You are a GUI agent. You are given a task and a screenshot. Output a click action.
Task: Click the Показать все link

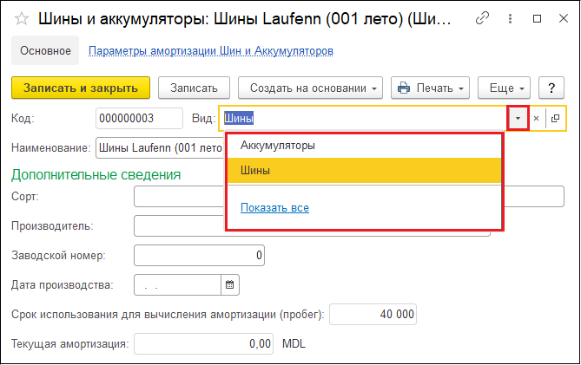point(274,208)
